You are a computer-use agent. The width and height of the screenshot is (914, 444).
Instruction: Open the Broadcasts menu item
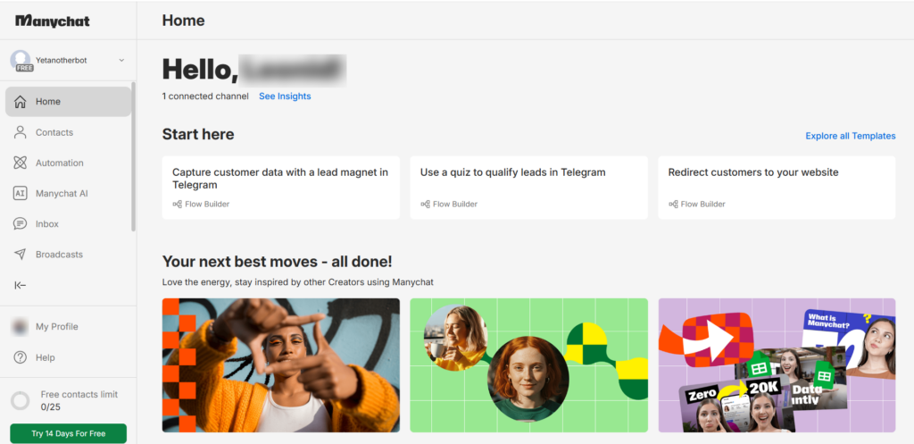pos(68,255)
